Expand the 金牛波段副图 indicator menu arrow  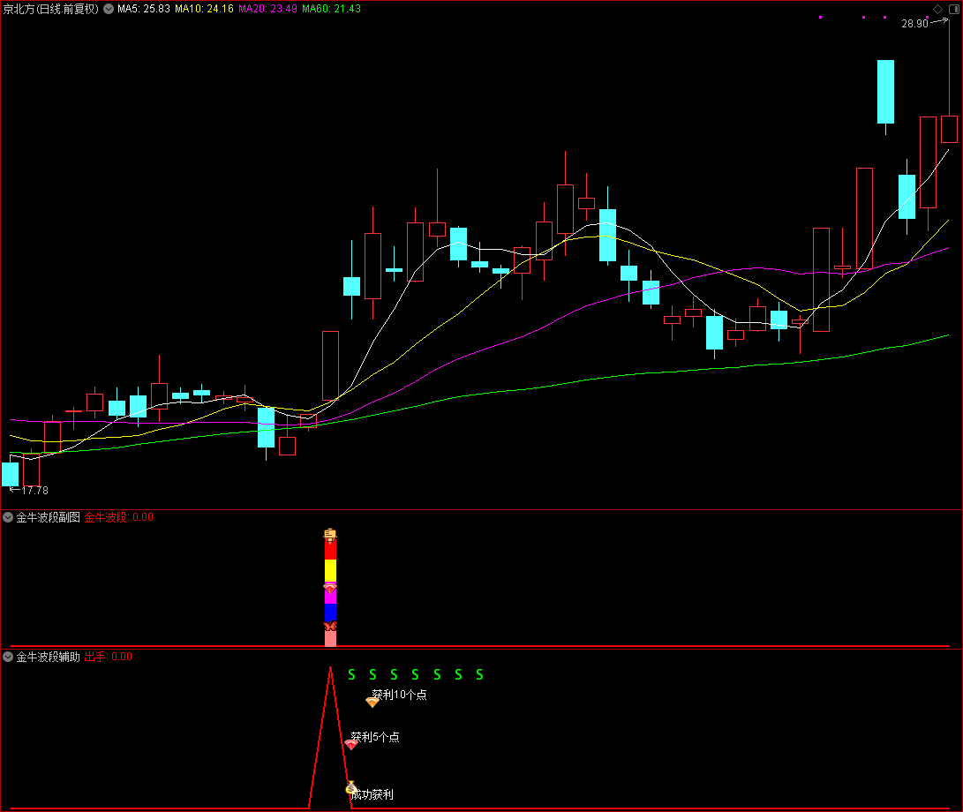pos(8,517)
